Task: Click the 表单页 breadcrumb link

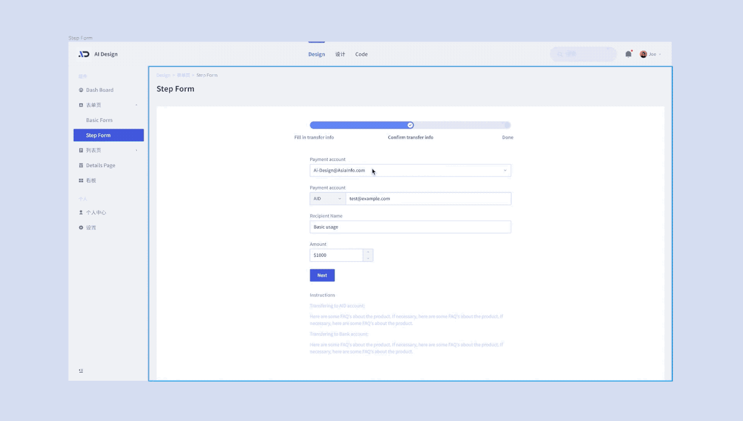Action: pyautogui.click(x=183, y=76)
